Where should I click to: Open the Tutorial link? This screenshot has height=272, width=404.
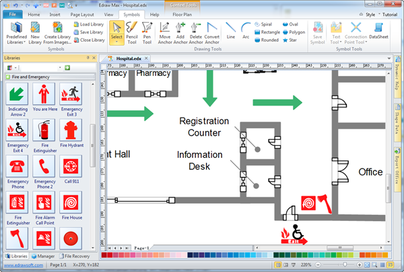point(390,15)
